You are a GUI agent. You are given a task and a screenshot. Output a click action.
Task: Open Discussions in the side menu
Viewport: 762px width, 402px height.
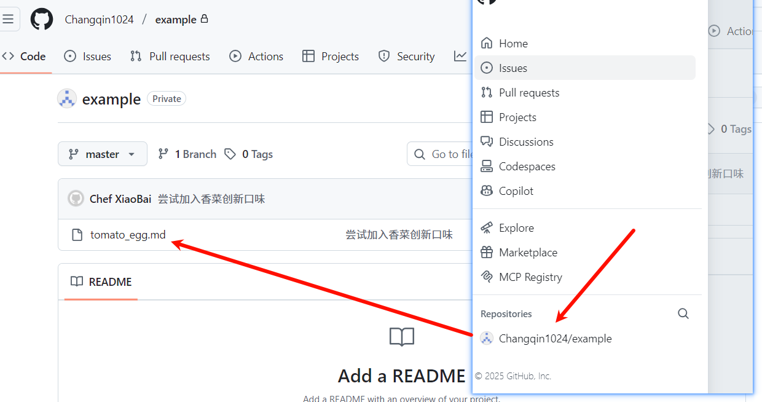(x=585, y=142)
